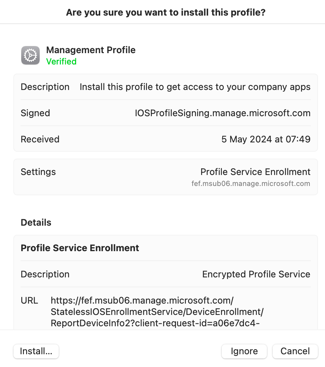The height and width of the screenshot is (367, 325).
Task: Click the Received row label
Action: 40,139
